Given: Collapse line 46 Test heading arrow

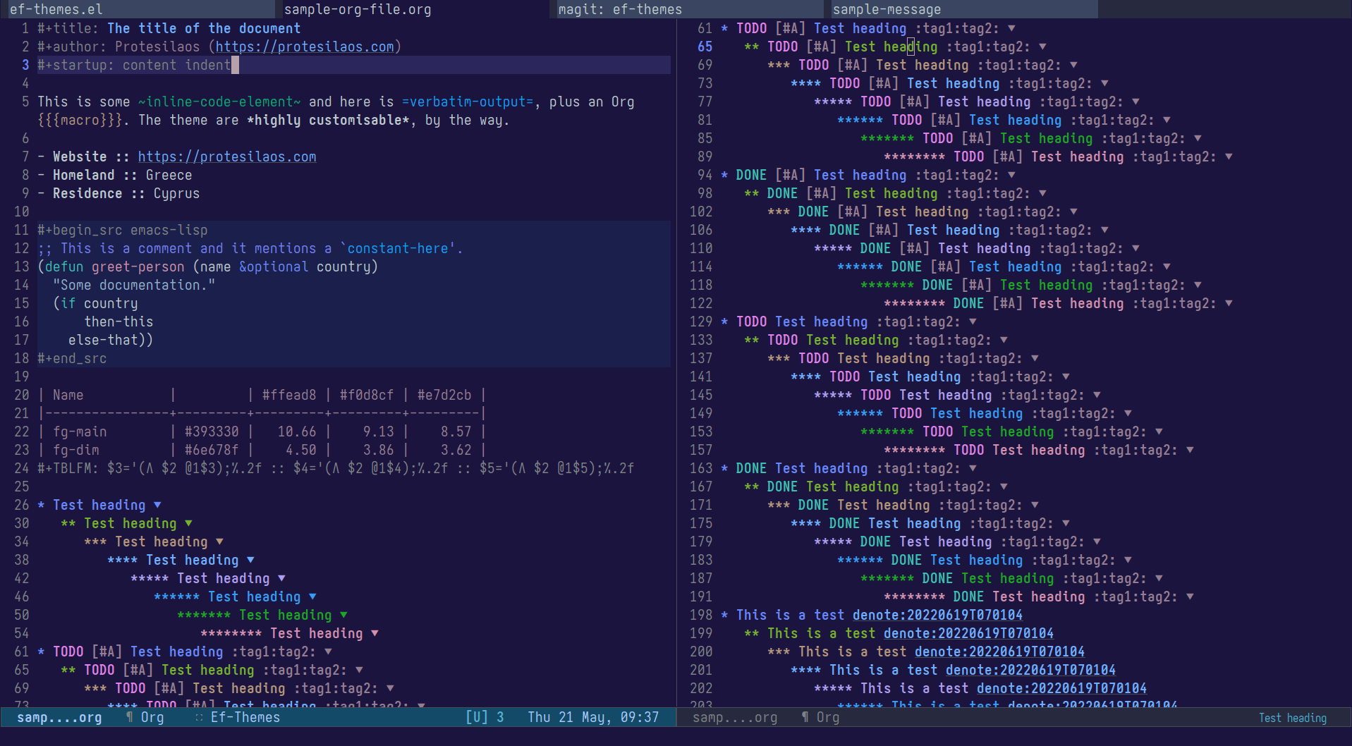Looking at the screenshot, I should pyautogui.click(x=312, y=597).
